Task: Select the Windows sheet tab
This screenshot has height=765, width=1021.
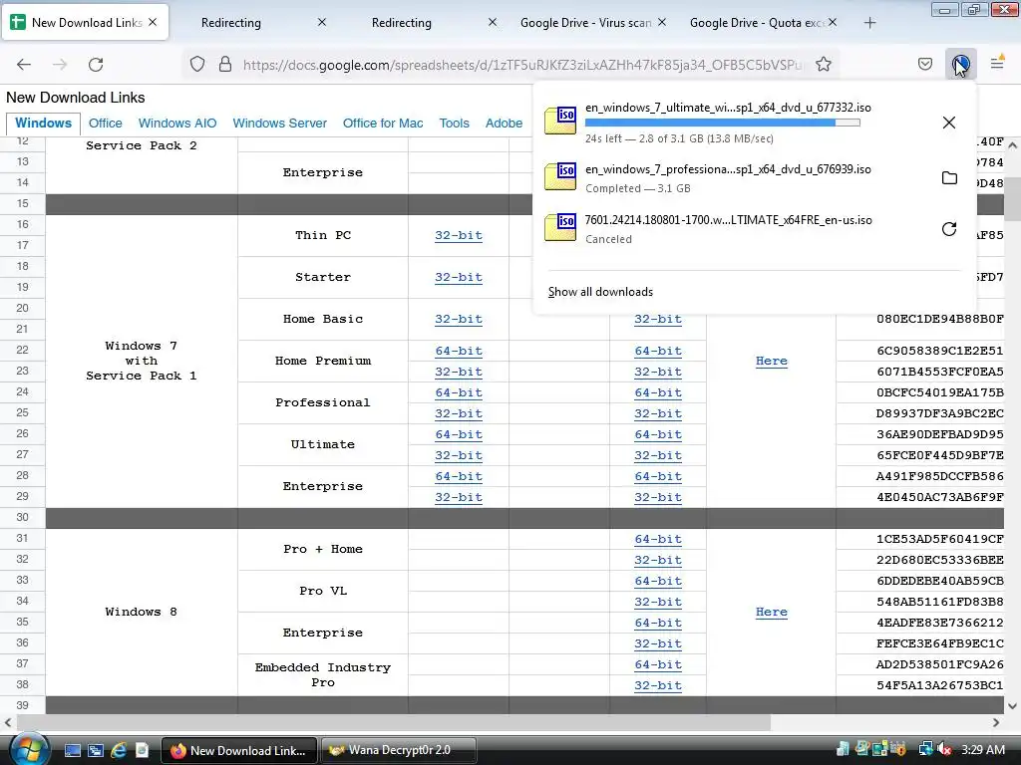Action: [x=43, y=123]
